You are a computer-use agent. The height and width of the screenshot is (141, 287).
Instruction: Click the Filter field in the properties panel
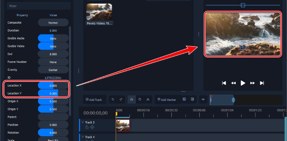[39, 6]
